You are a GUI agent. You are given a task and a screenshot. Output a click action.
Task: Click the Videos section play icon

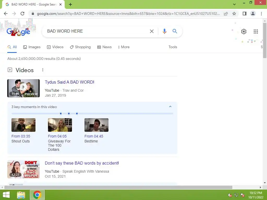click(x=10, y=70)
